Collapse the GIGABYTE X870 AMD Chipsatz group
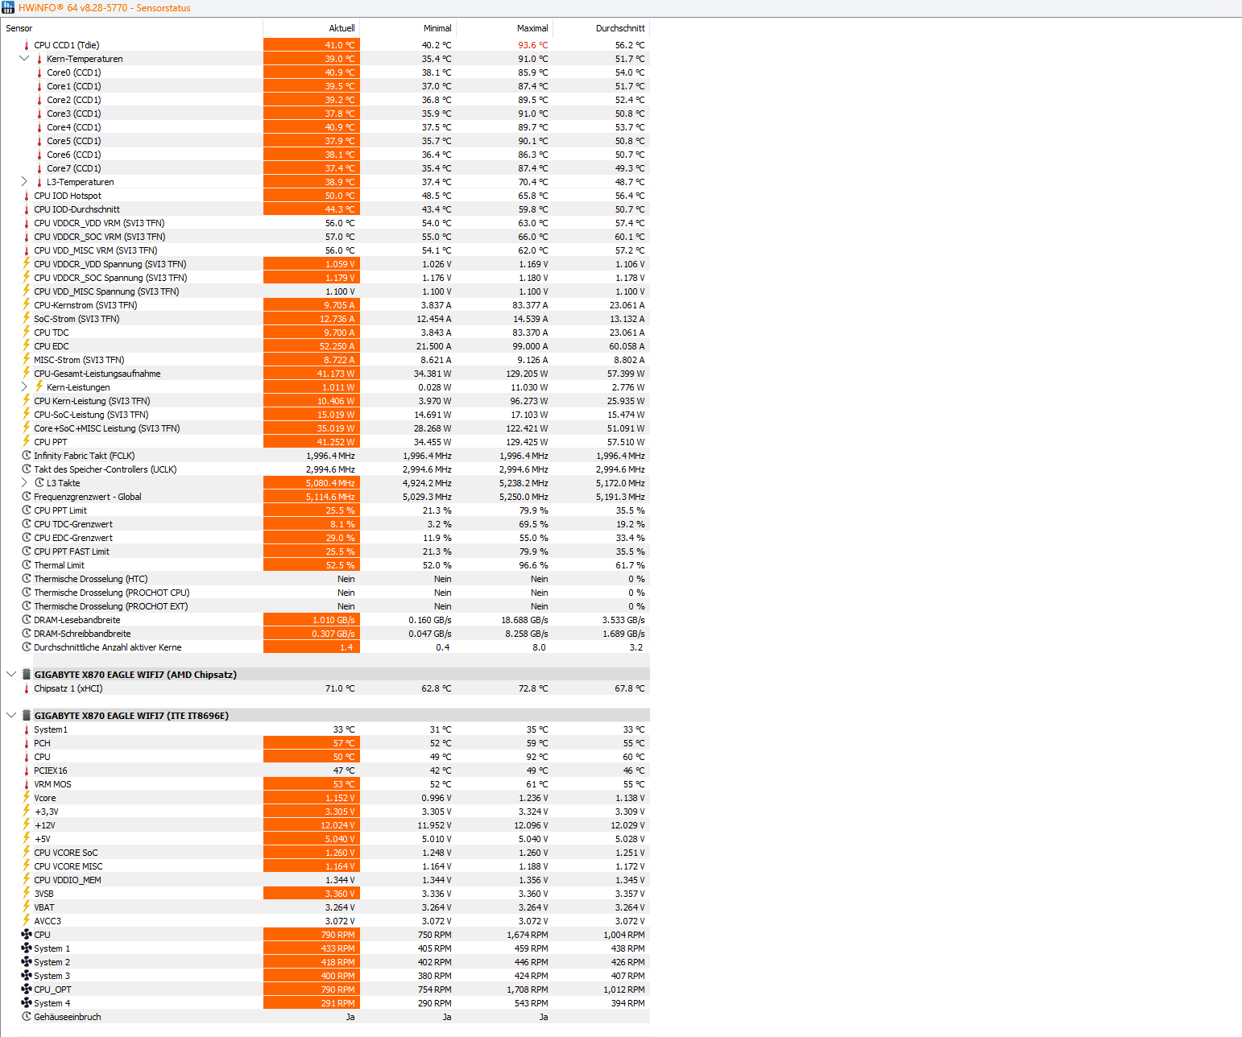Screen dimensions: 1242x1037 [11, 675]
